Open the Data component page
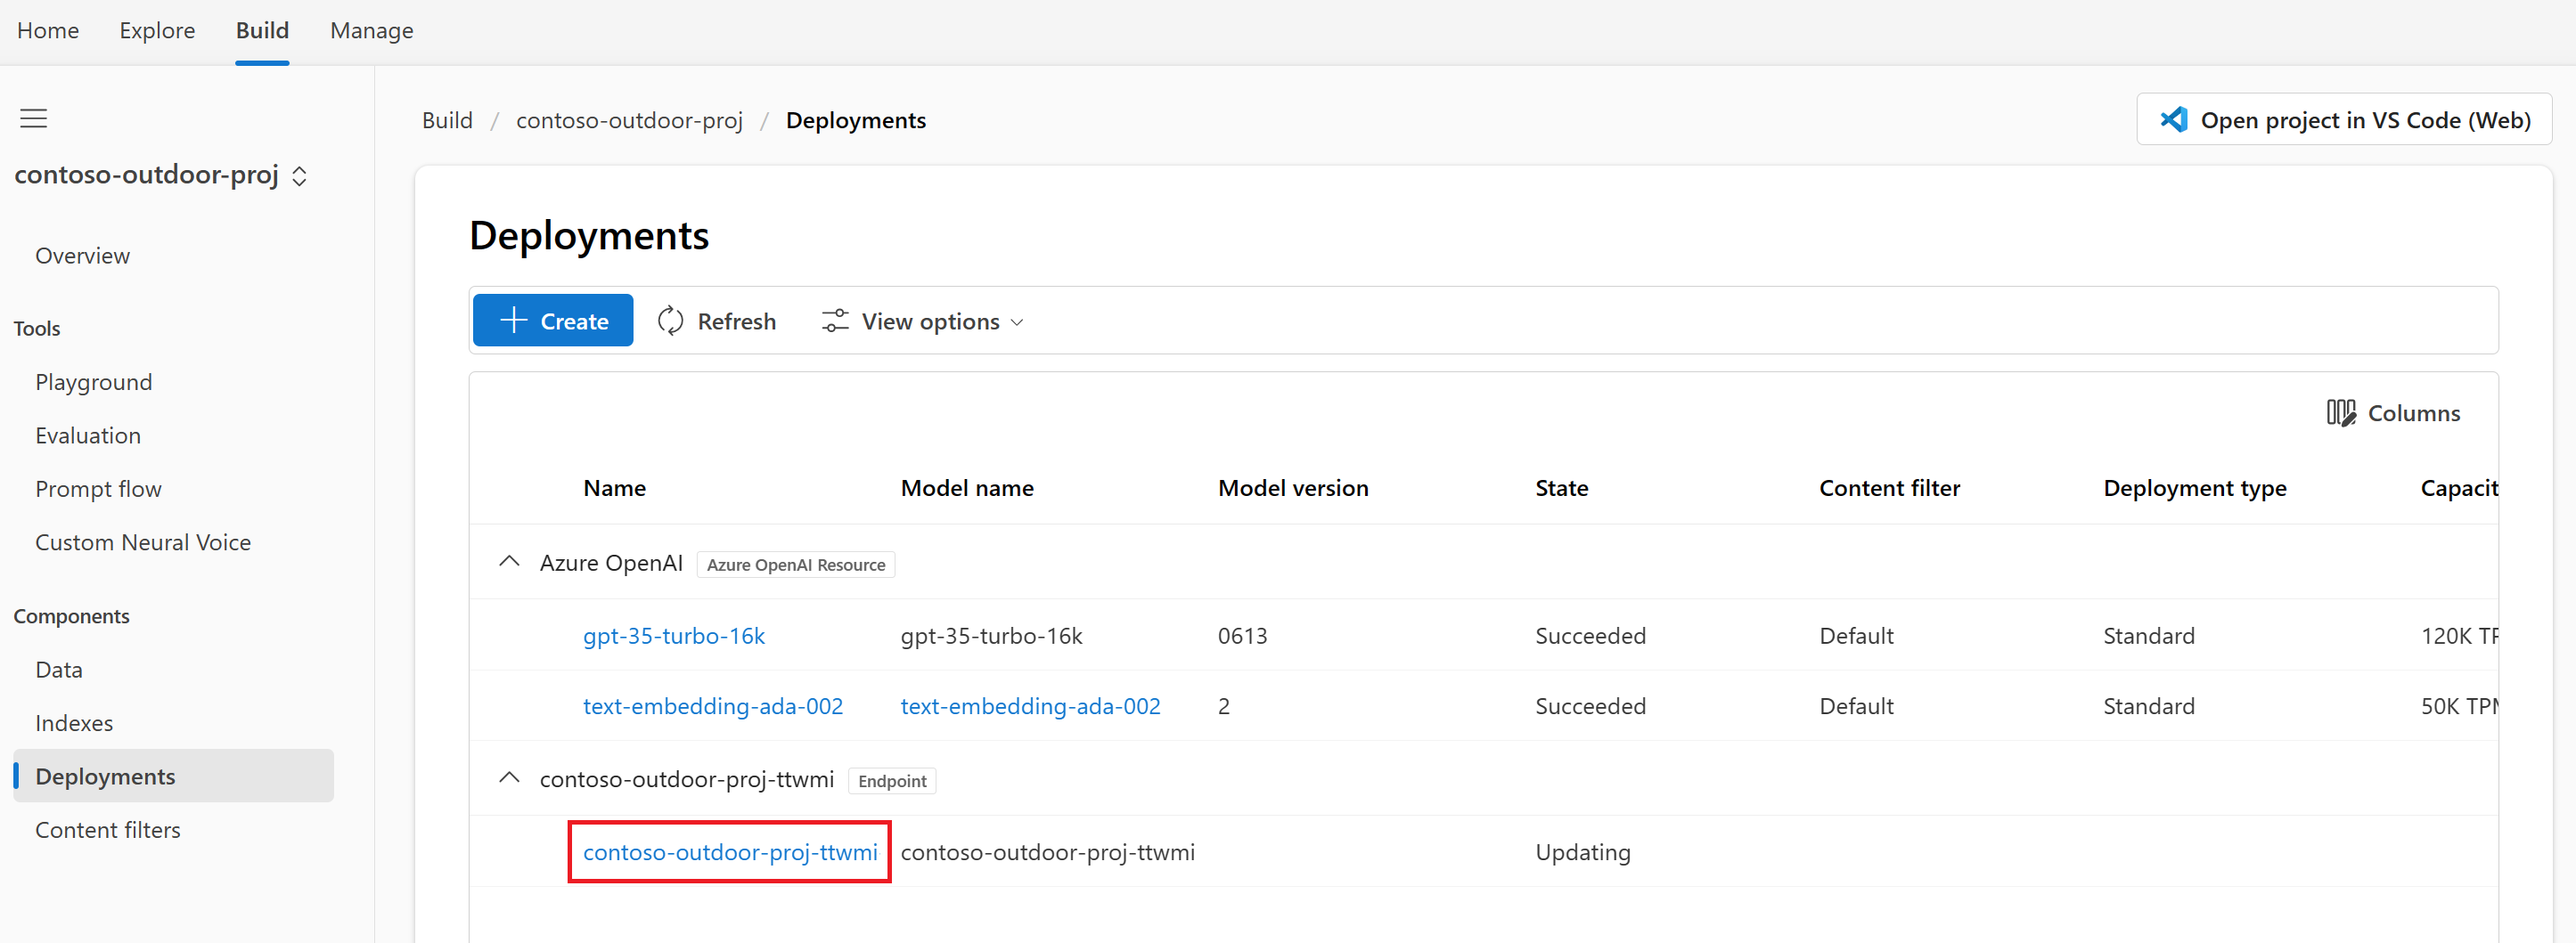Screen dimensions: 2576x943 tap(59, 670)
